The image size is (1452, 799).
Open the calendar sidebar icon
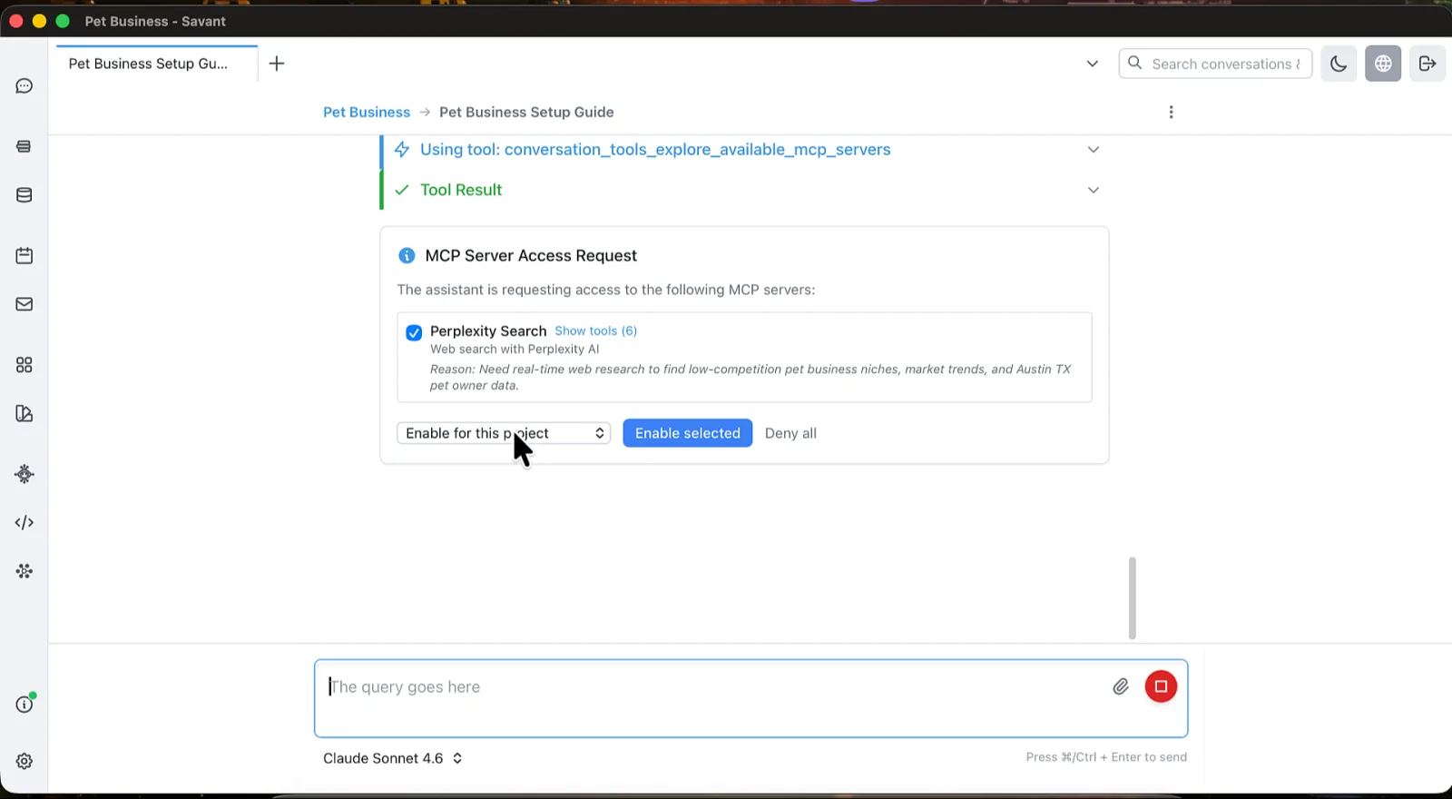[x=25, y=255]
